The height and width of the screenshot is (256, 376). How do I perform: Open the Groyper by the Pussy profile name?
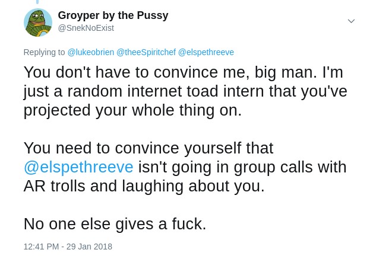click(113, 15)
